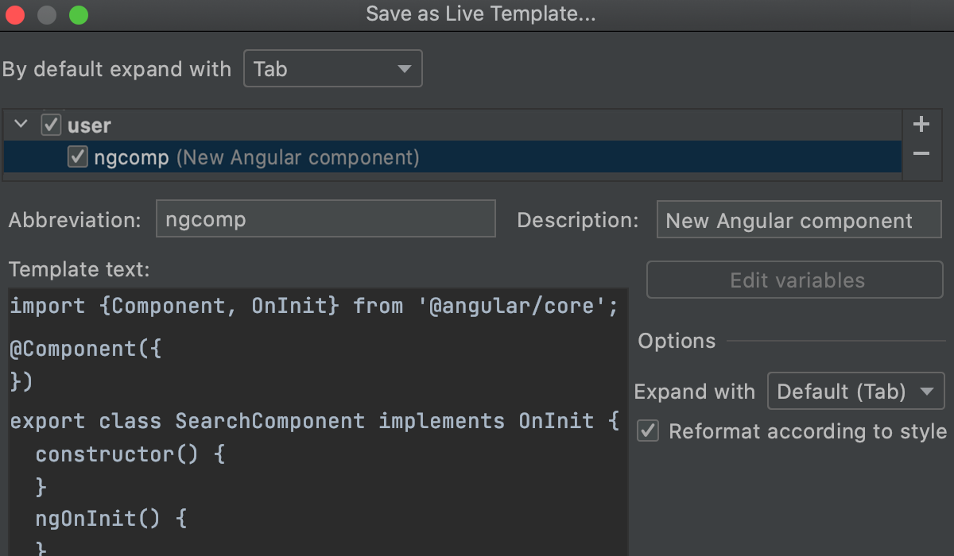
Task: Place cursor on the import statement line
Action: coord(313,306)
